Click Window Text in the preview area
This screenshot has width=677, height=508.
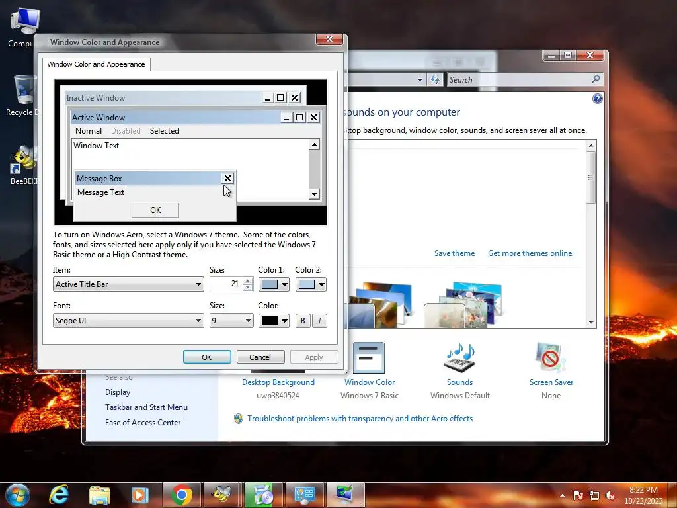pyautogui.click(x=97, y=146)
